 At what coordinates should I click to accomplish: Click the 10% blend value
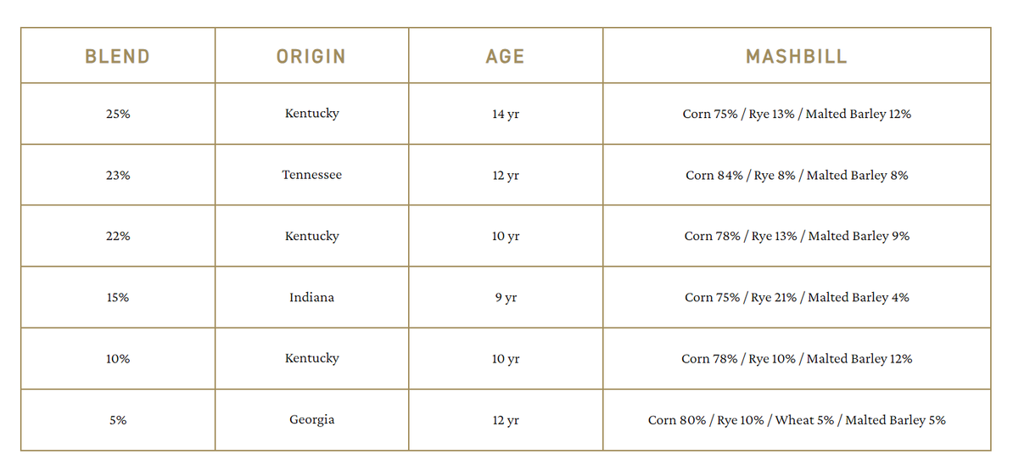pos(118,358)
